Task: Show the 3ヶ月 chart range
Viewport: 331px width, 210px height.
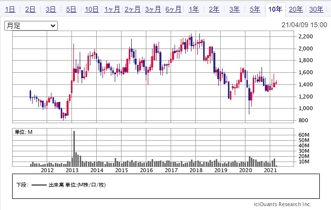Action: pos(153,9)
